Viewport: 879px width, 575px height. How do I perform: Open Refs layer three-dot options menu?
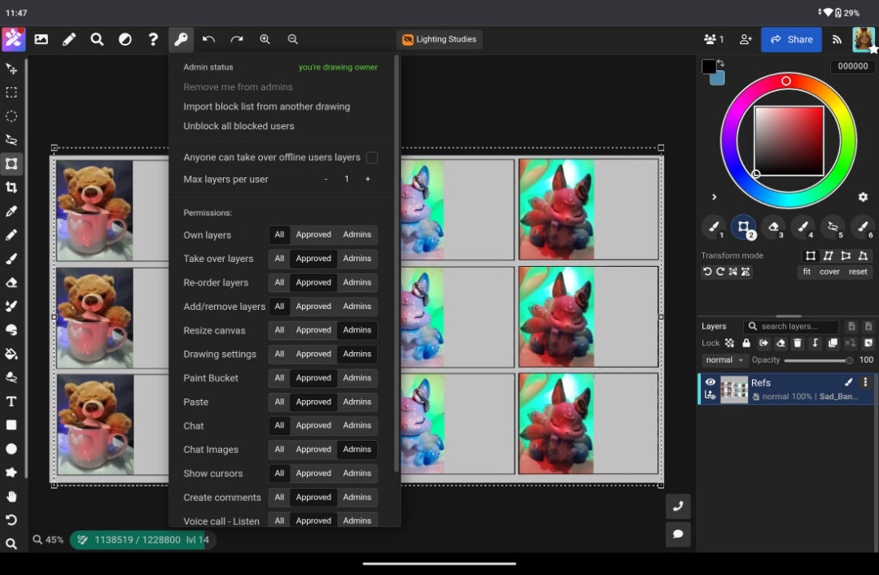click(865, 382)
